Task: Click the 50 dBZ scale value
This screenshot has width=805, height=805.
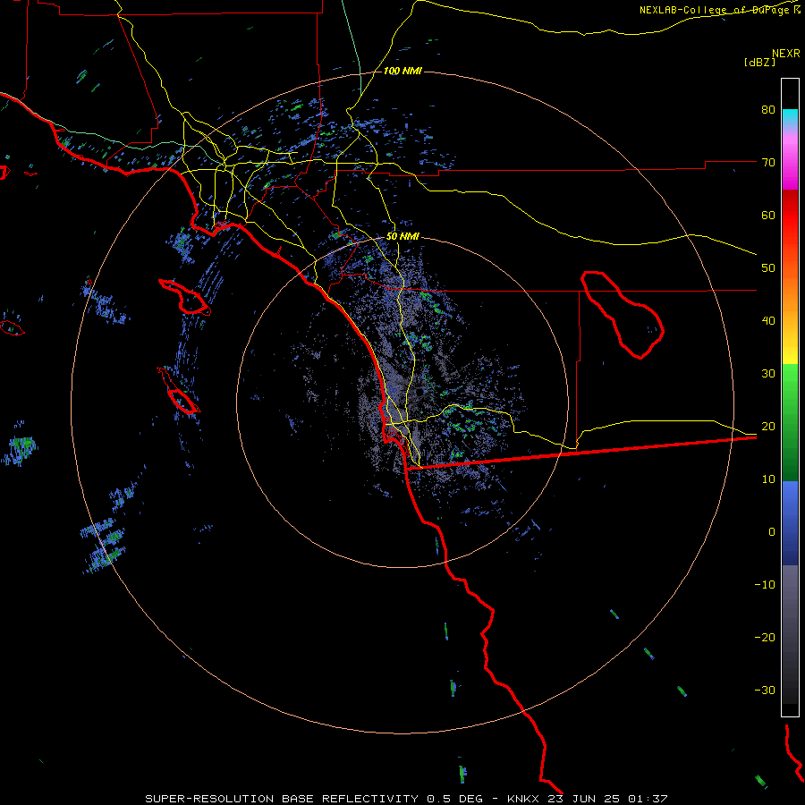Action: point(768,268)
